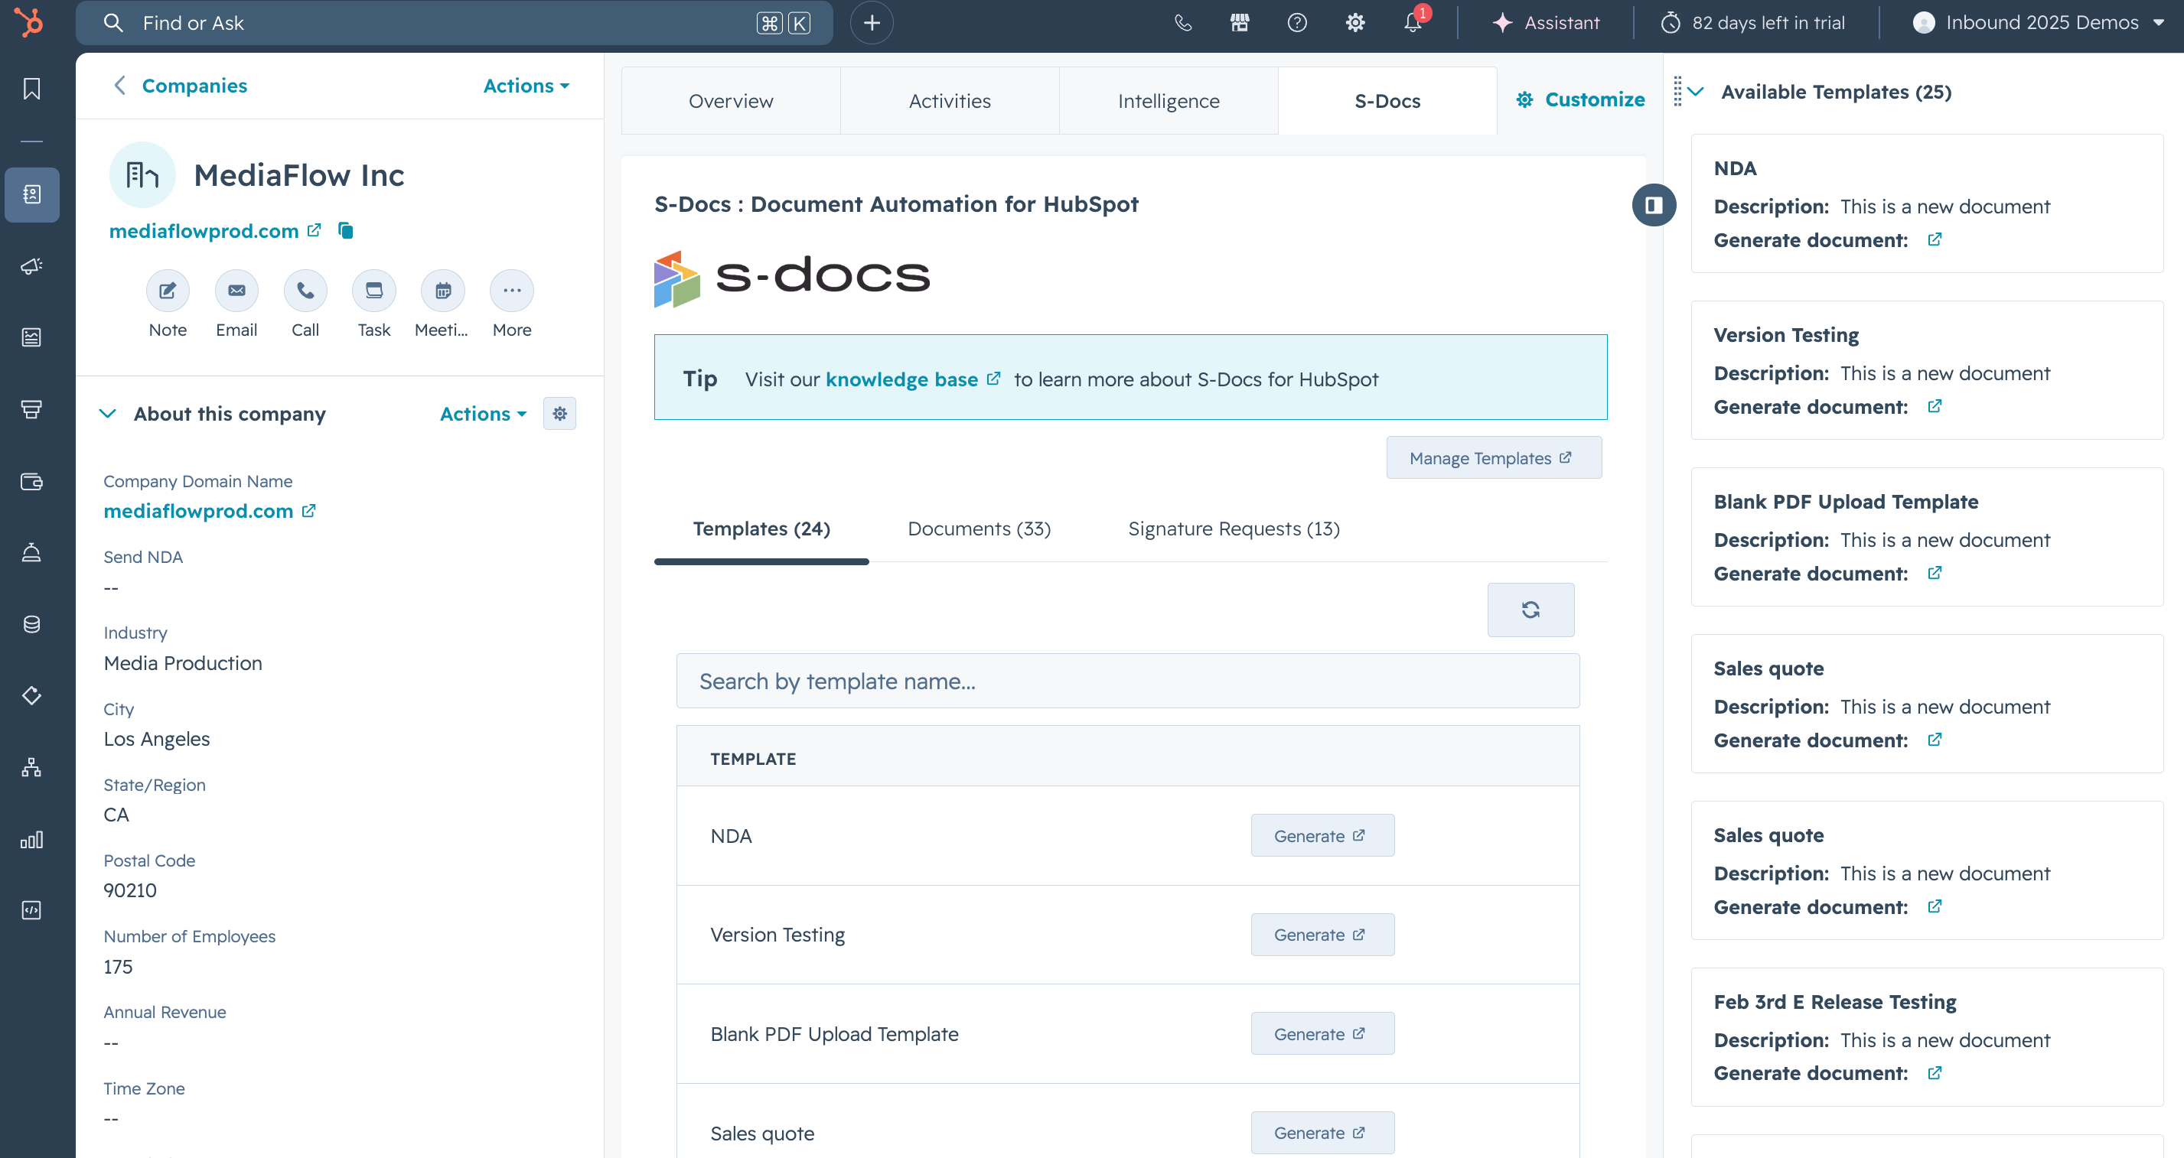Focus the Find or Ask search bar
The image size is (2184, 1158).
tap(455, 23)
